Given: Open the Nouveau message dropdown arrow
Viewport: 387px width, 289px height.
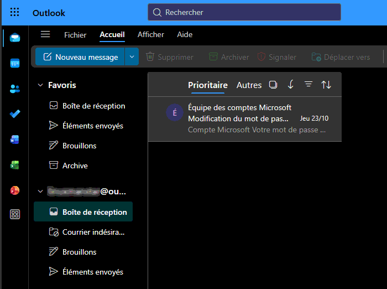Looking at the screenshot, I should point(132,57).
